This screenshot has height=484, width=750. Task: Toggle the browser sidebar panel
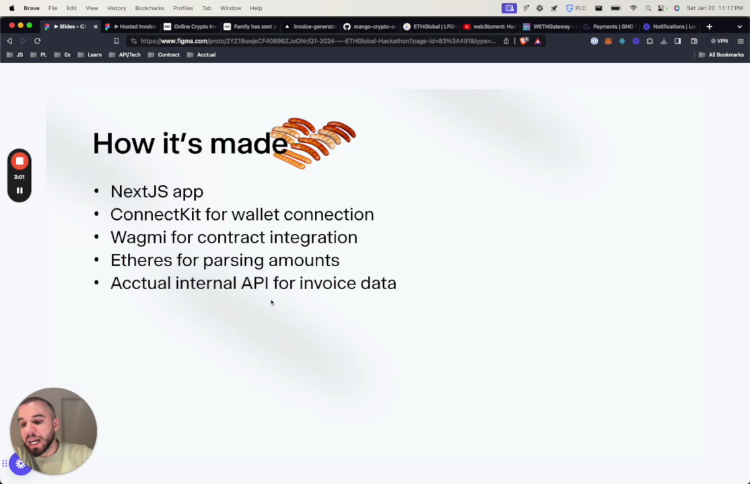pyautogui.click(x=677, y=41)
